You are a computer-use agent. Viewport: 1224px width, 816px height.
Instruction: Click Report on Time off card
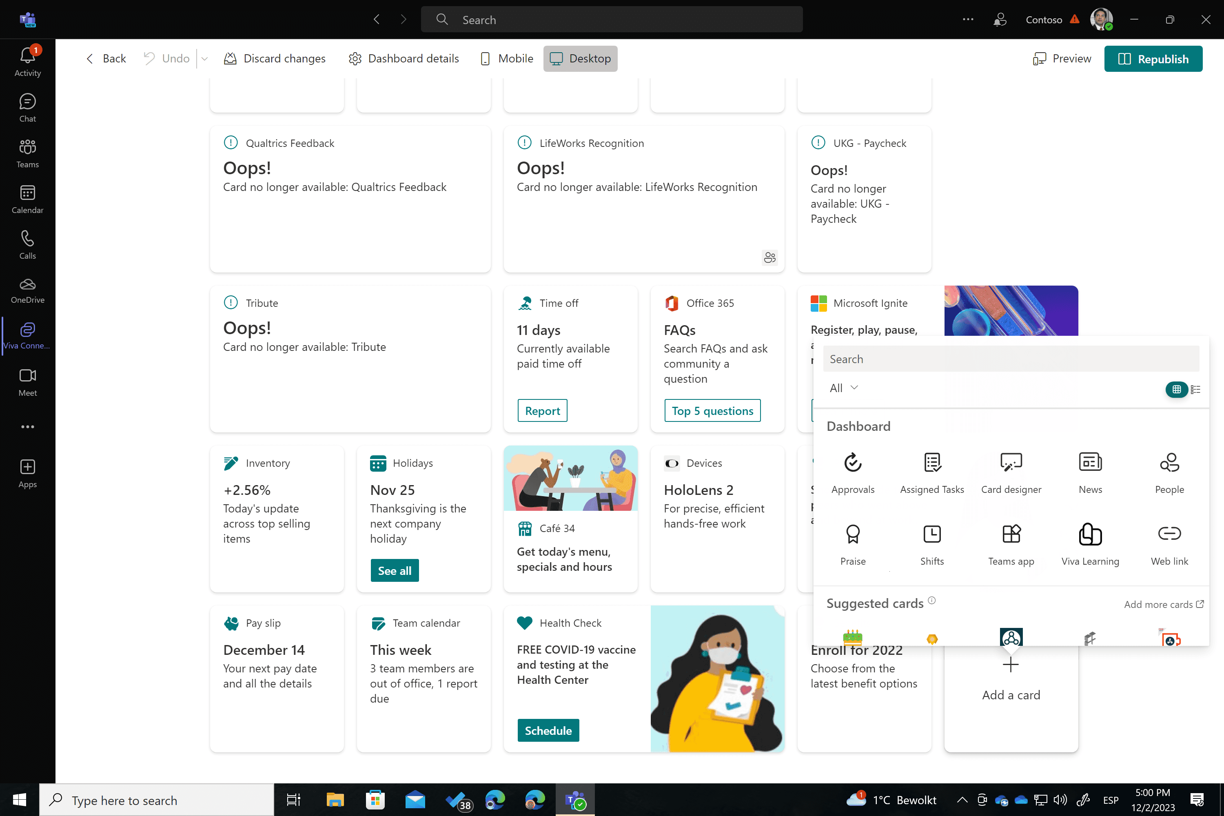click(x=542, y=410)
